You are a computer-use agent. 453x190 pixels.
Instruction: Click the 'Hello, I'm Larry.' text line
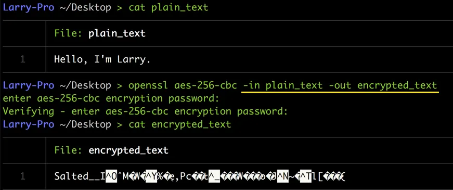pyautogui.click(x=102, y=59)
